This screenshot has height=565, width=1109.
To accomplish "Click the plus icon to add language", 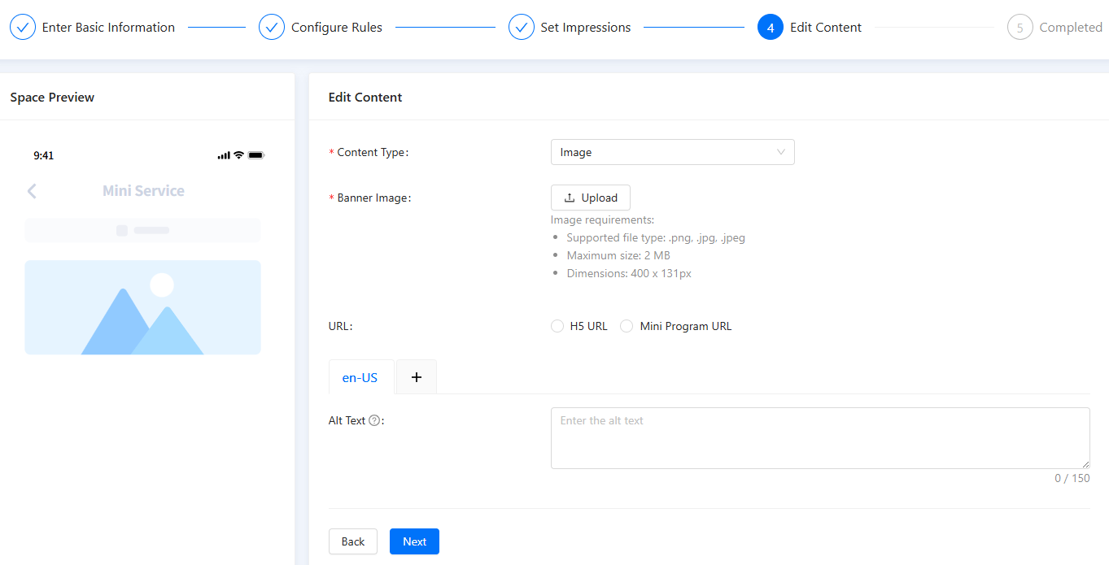I will (x=417, y=377).
